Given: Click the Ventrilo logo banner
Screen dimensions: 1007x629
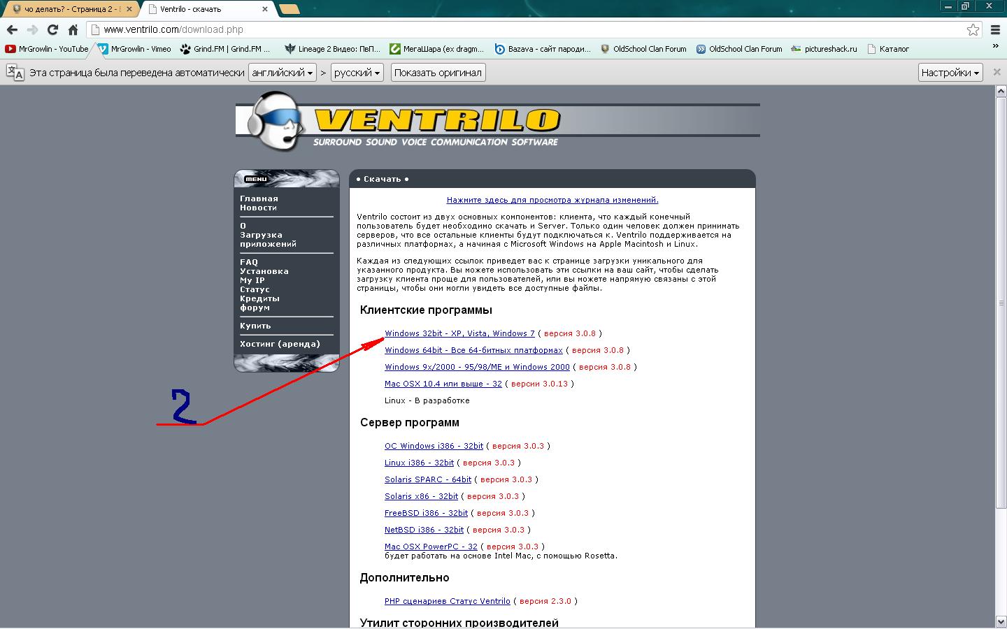Looking at the screenshot, I should [497, 121].
